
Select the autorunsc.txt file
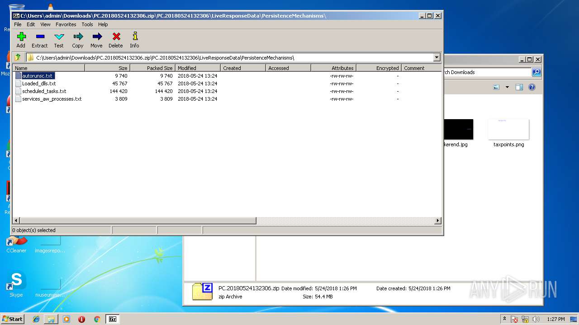pyautogui.click(x=37, y=76)
